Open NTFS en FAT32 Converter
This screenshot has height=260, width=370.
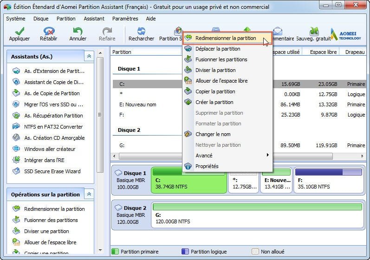click(x=48, y=127)
